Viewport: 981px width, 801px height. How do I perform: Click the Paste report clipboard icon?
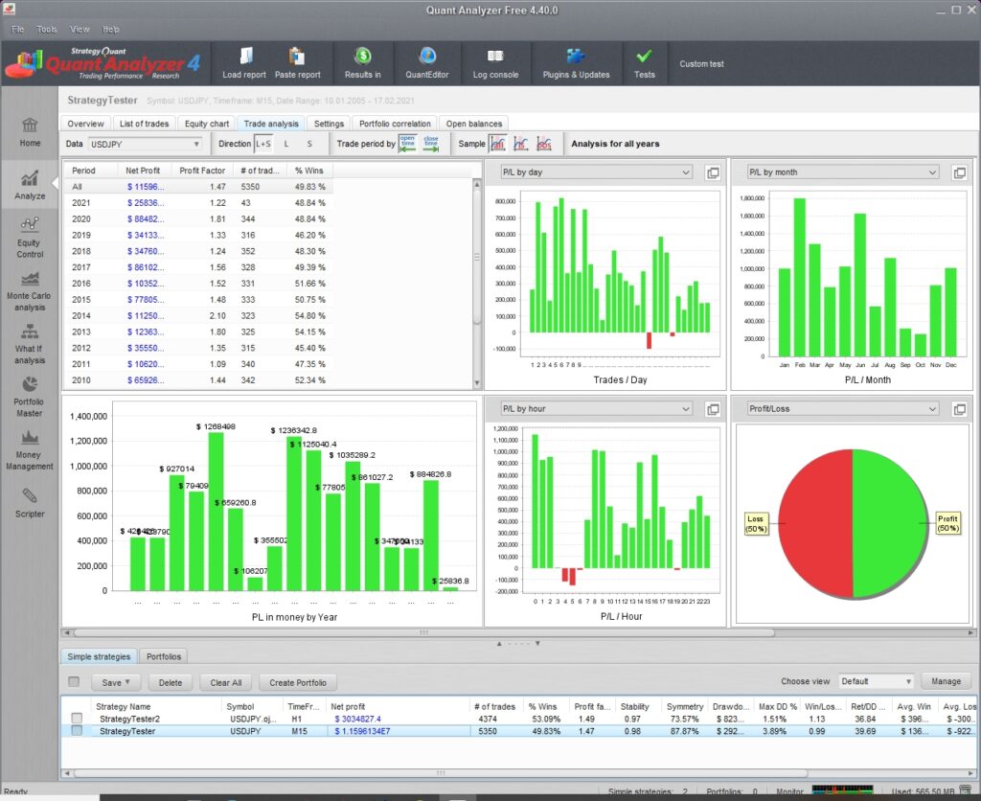297,62
